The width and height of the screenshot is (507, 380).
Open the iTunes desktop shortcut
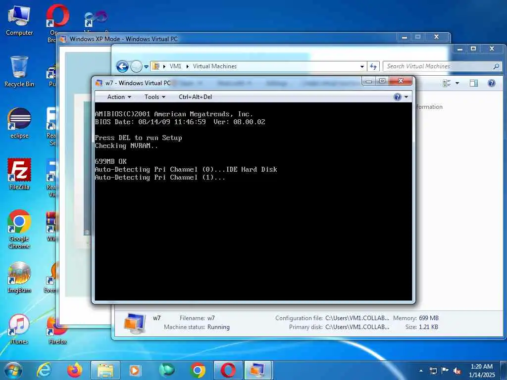pos(19,330)
